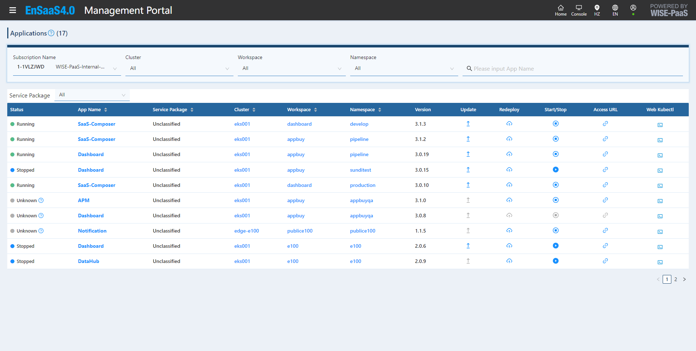Go to Home in the top bar
696x351 pixels.
[x=560, y=10]
